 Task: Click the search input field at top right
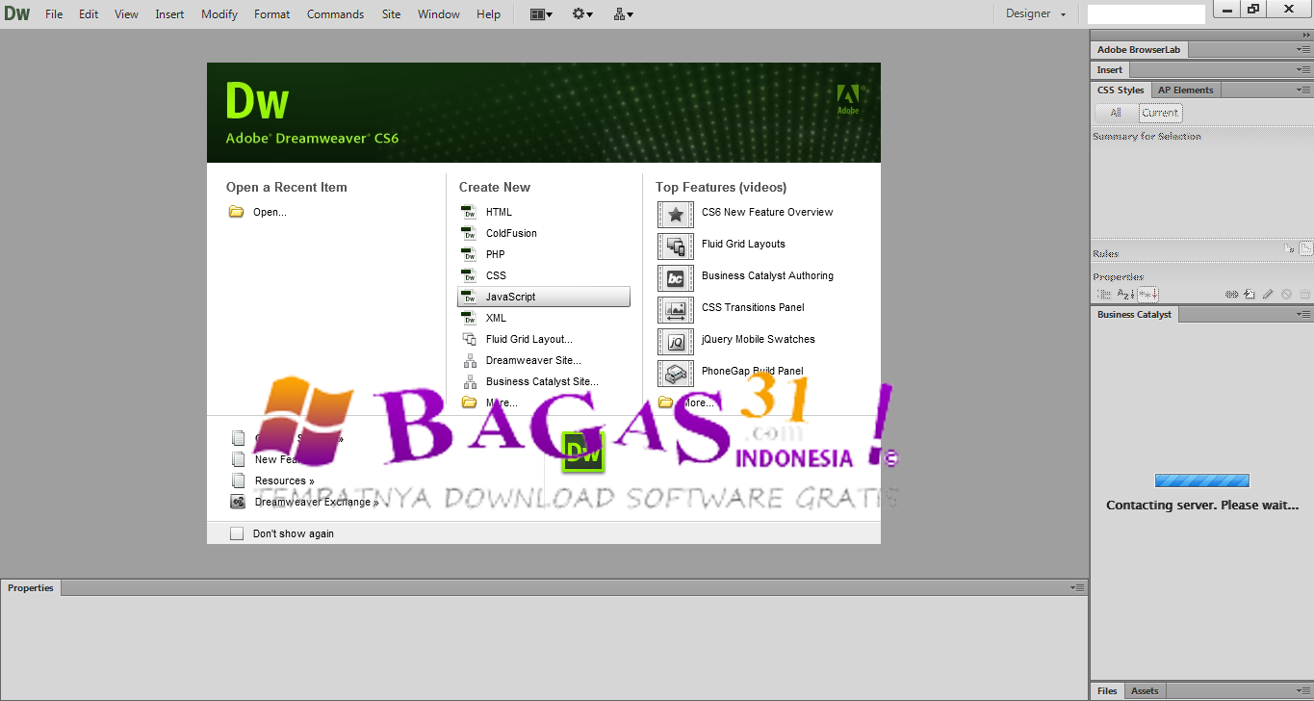[x=1146, y=14]
